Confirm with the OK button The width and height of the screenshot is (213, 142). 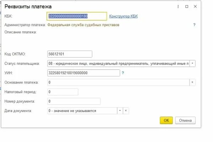coord(166,120)
